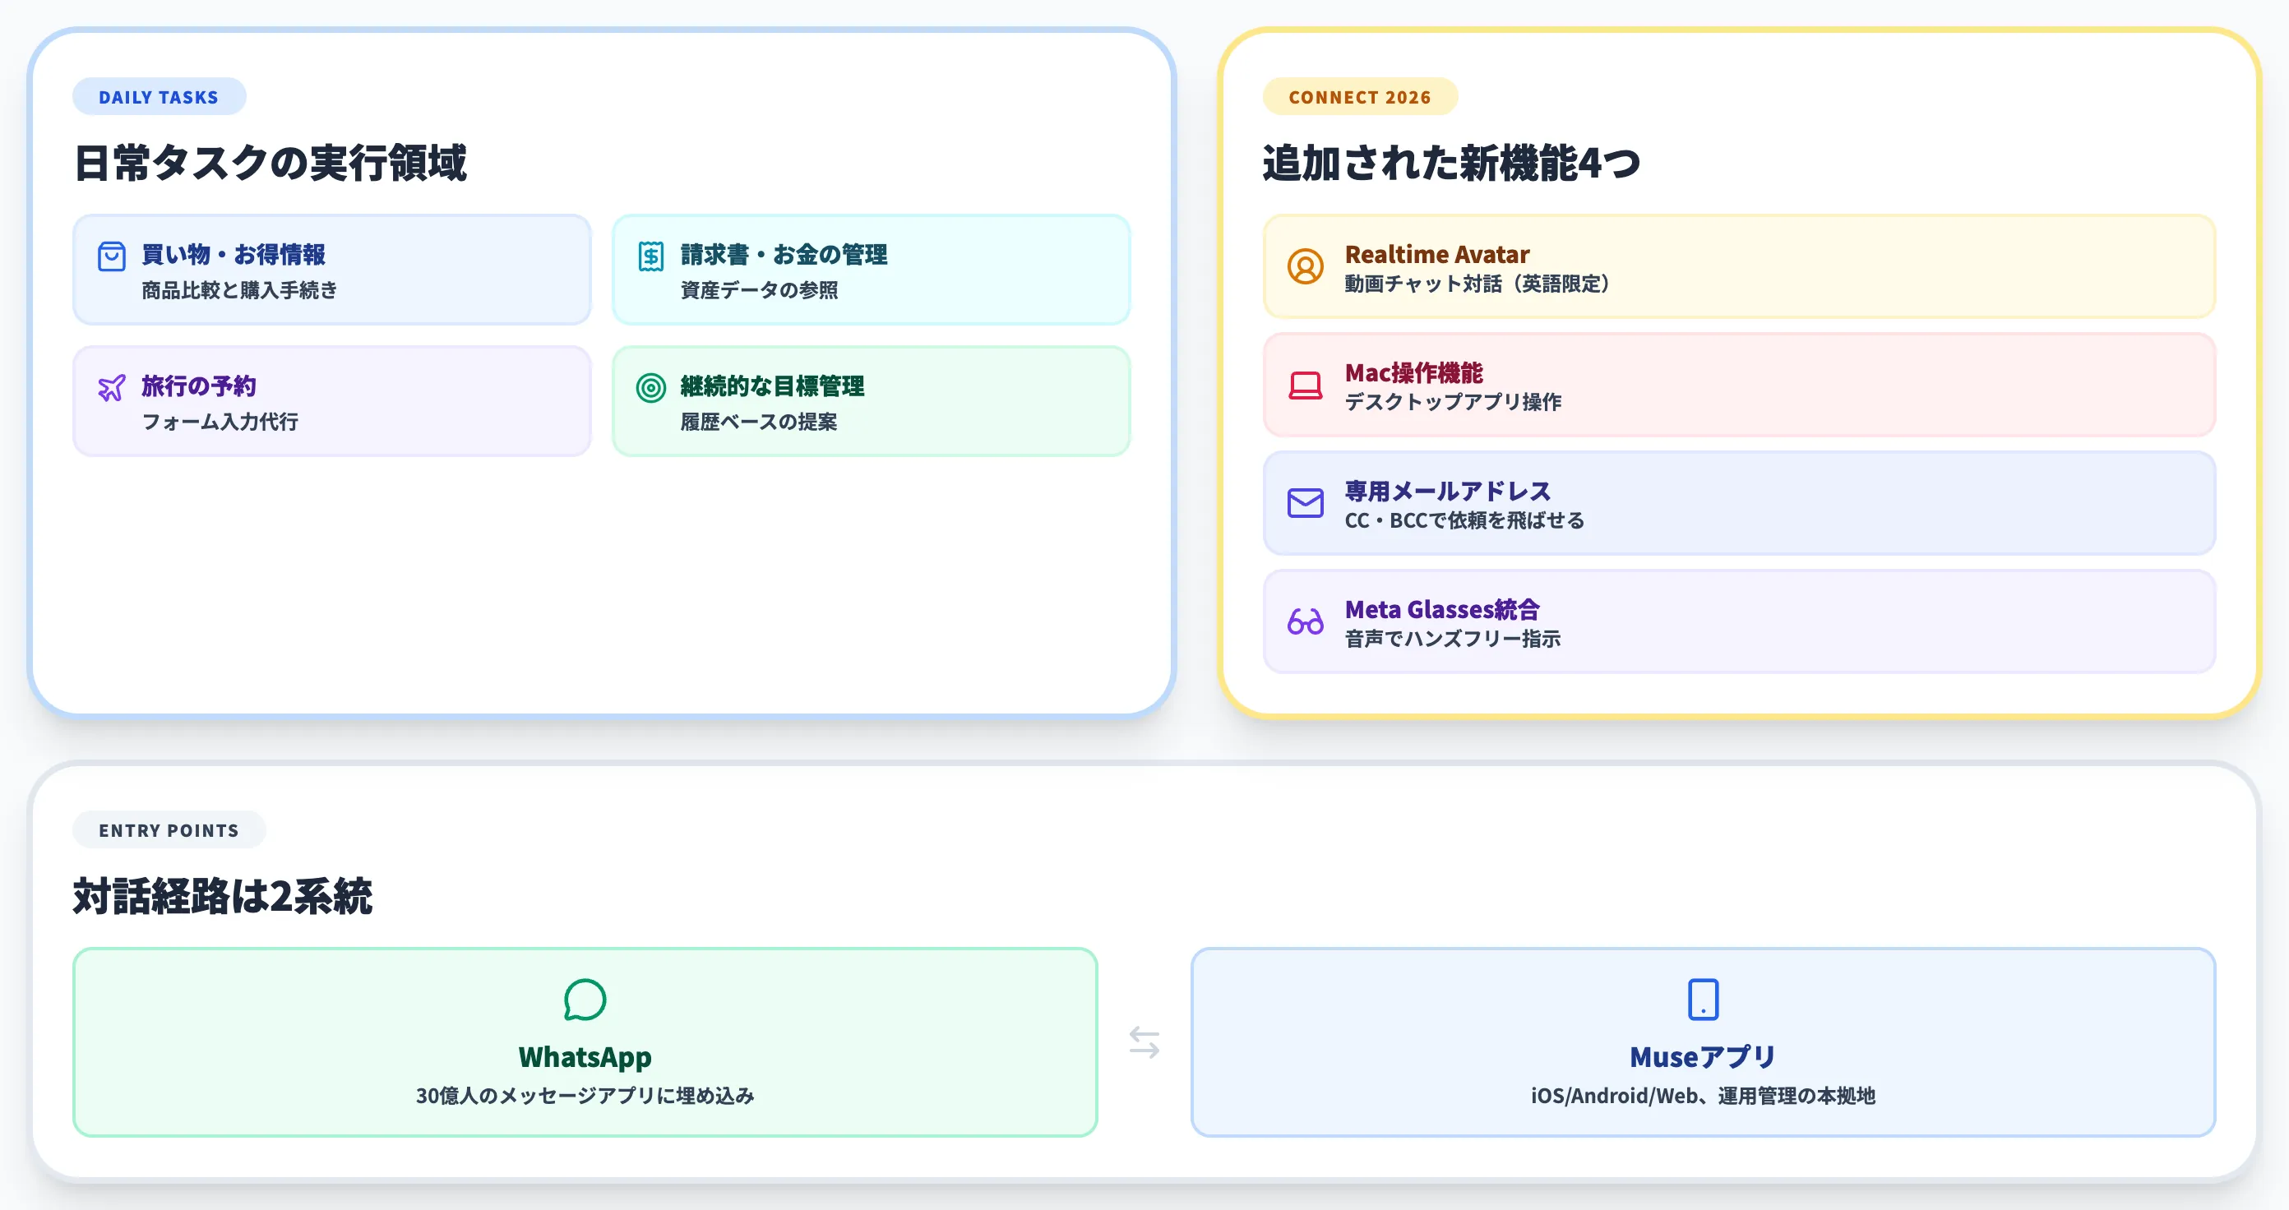Click the text 動画チャット対話（英語限定）
This screenshot has height=1210, width=2289.
click(1477, 284)
